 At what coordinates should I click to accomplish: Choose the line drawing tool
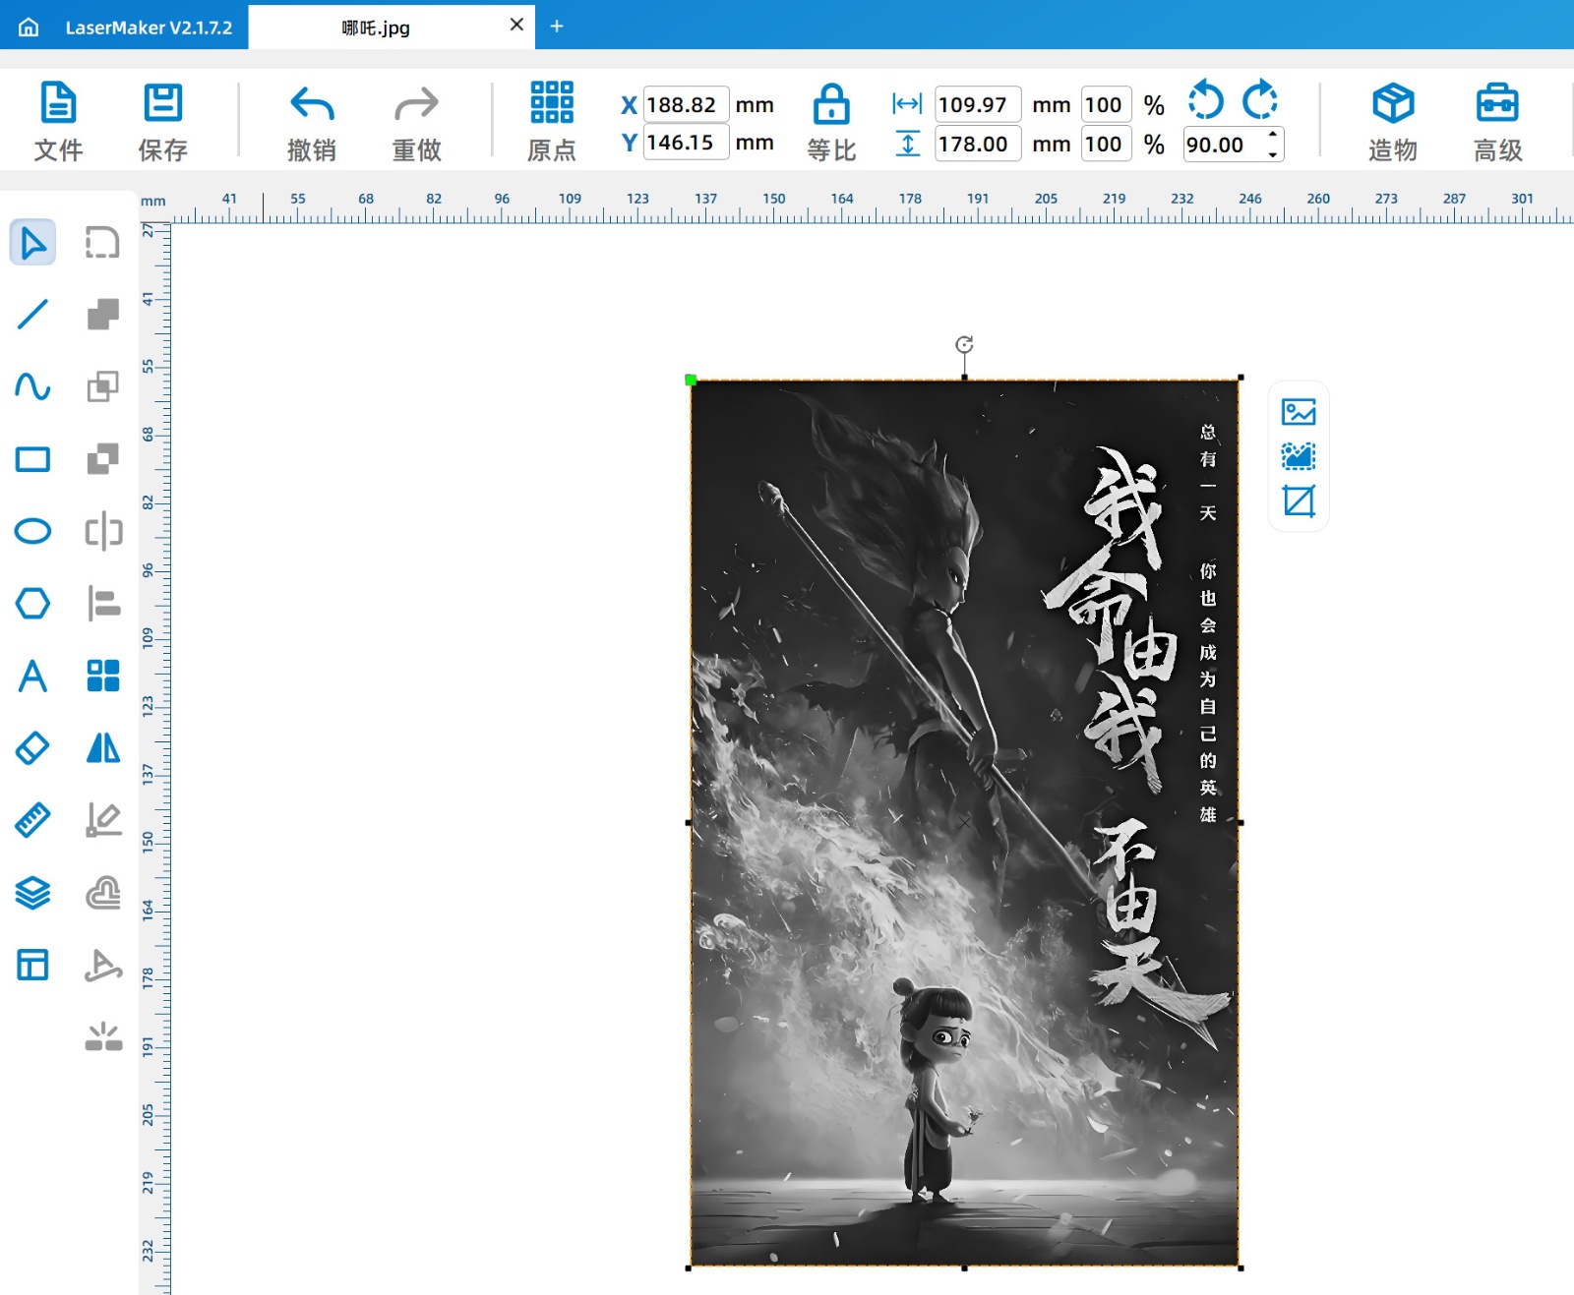coord(32,315)
